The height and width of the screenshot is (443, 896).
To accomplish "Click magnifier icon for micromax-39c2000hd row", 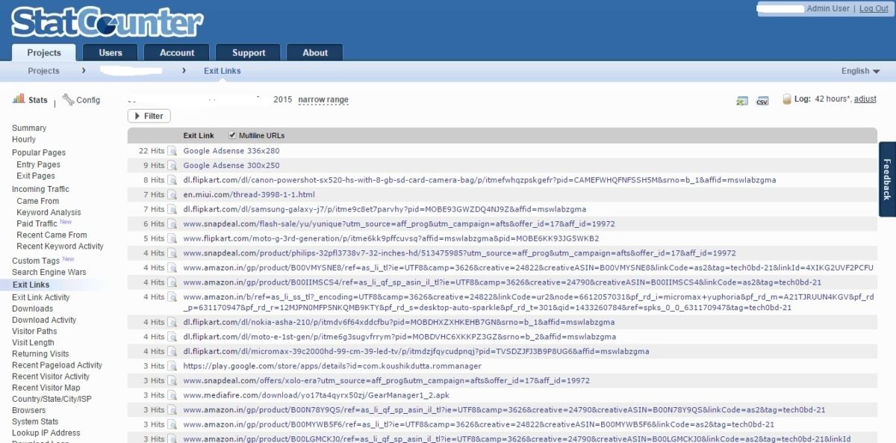I will tap(172, 352).
